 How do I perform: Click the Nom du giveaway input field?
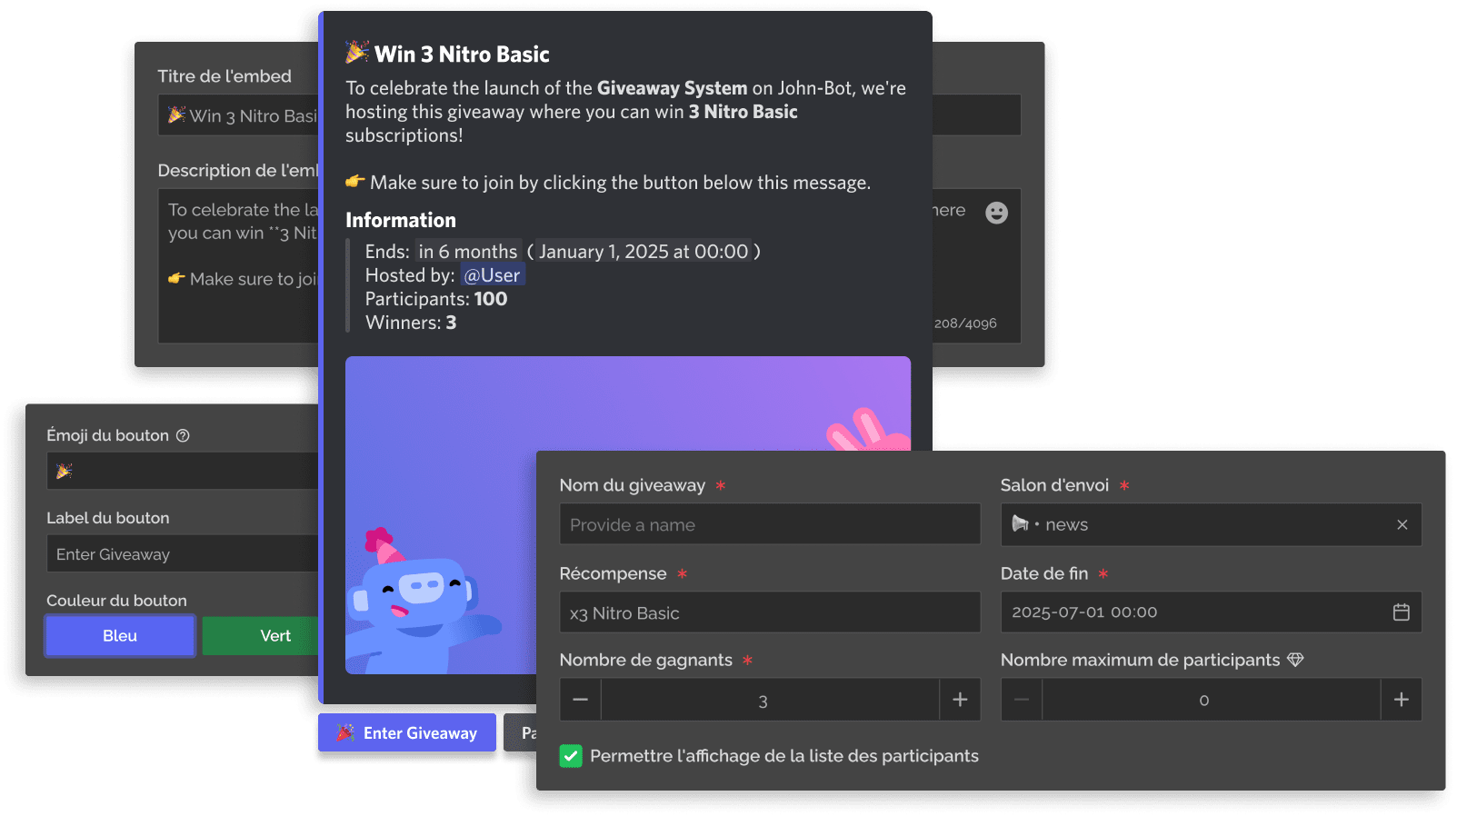770,524
